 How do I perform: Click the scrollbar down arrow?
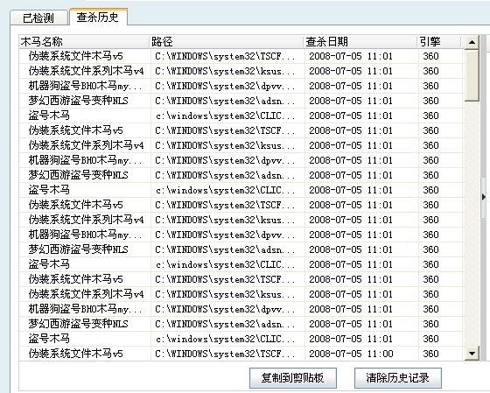pos(472,354)
